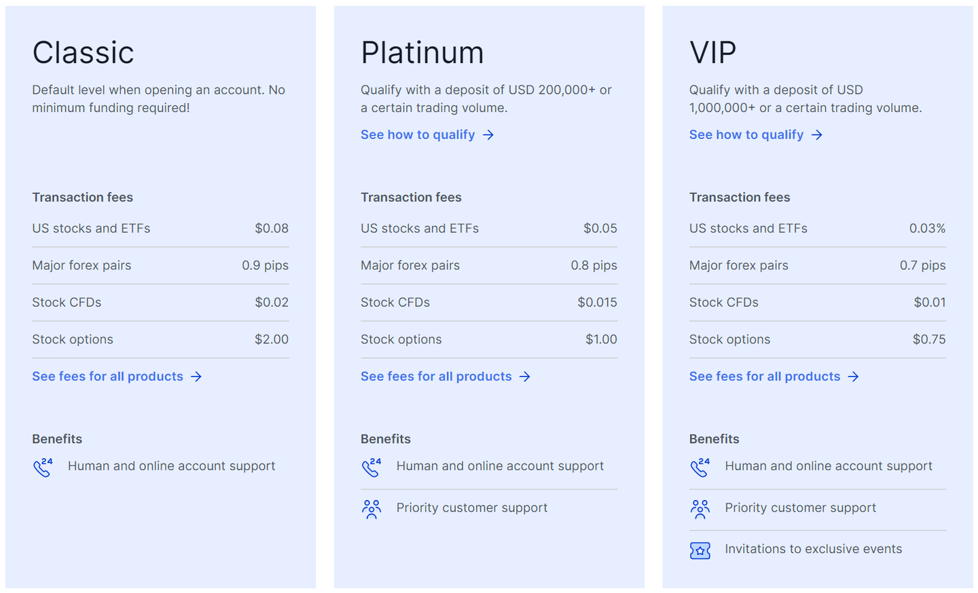Click VIP priority customer support people icon
978x593 pixels.
click(700, 509)
